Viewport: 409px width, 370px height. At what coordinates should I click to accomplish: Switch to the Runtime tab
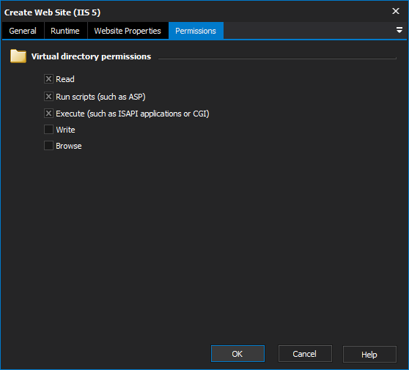point(65,31)
